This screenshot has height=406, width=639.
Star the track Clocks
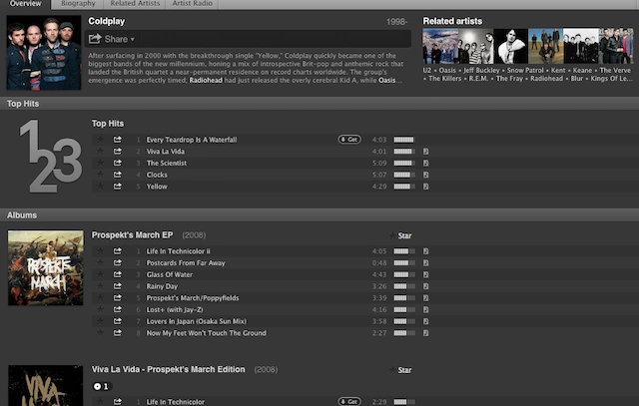(x=100, y=175)
